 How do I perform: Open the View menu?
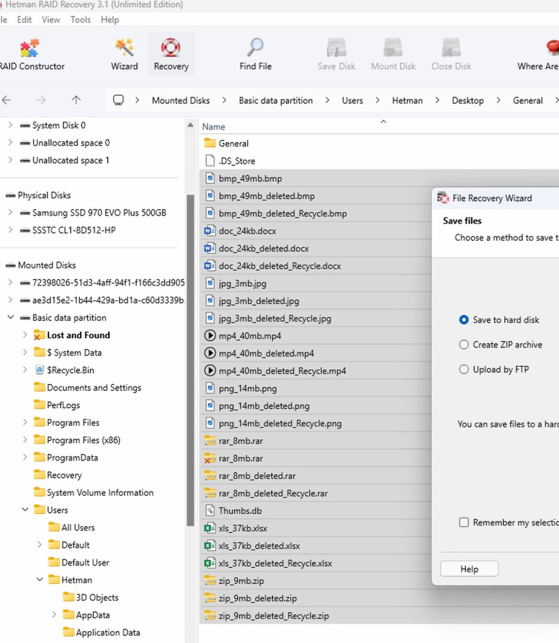(x=51, y=19)
